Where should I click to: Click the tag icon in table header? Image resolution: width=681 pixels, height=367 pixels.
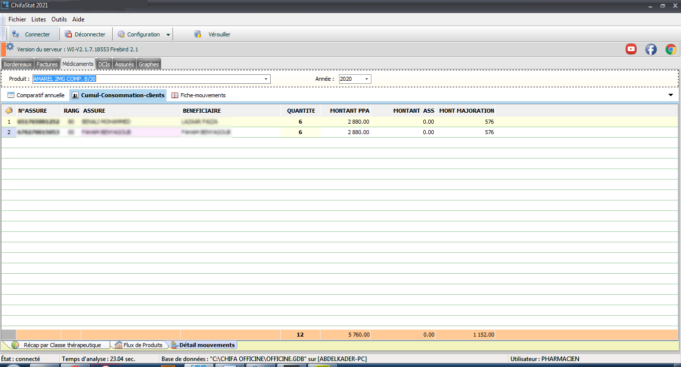click(x=9, y=111)
